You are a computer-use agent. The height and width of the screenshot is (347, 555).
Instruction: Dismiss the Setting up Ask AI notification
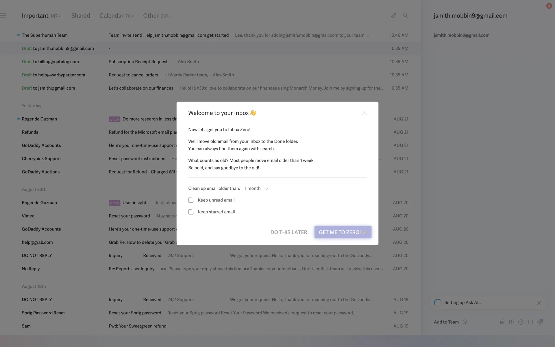(539, 303)
